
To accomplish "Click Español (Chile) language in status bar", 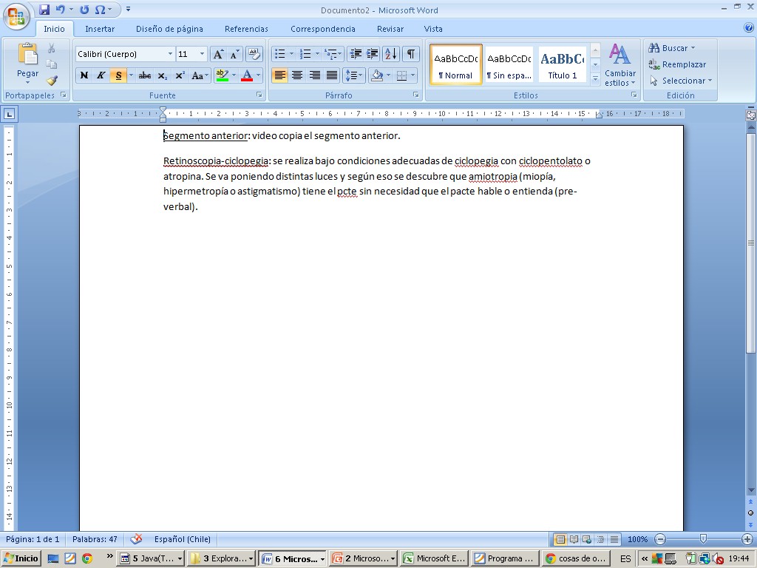I will 183,540.
